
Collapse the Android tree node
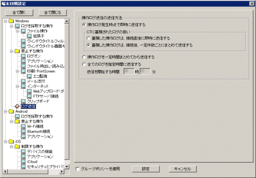pyautogui.click(x=5, y=111)
